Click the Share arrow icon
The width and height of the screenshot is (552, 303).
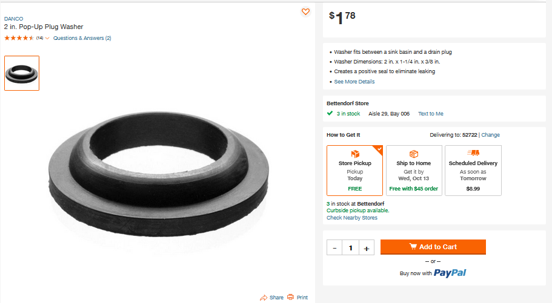point(264,298)
